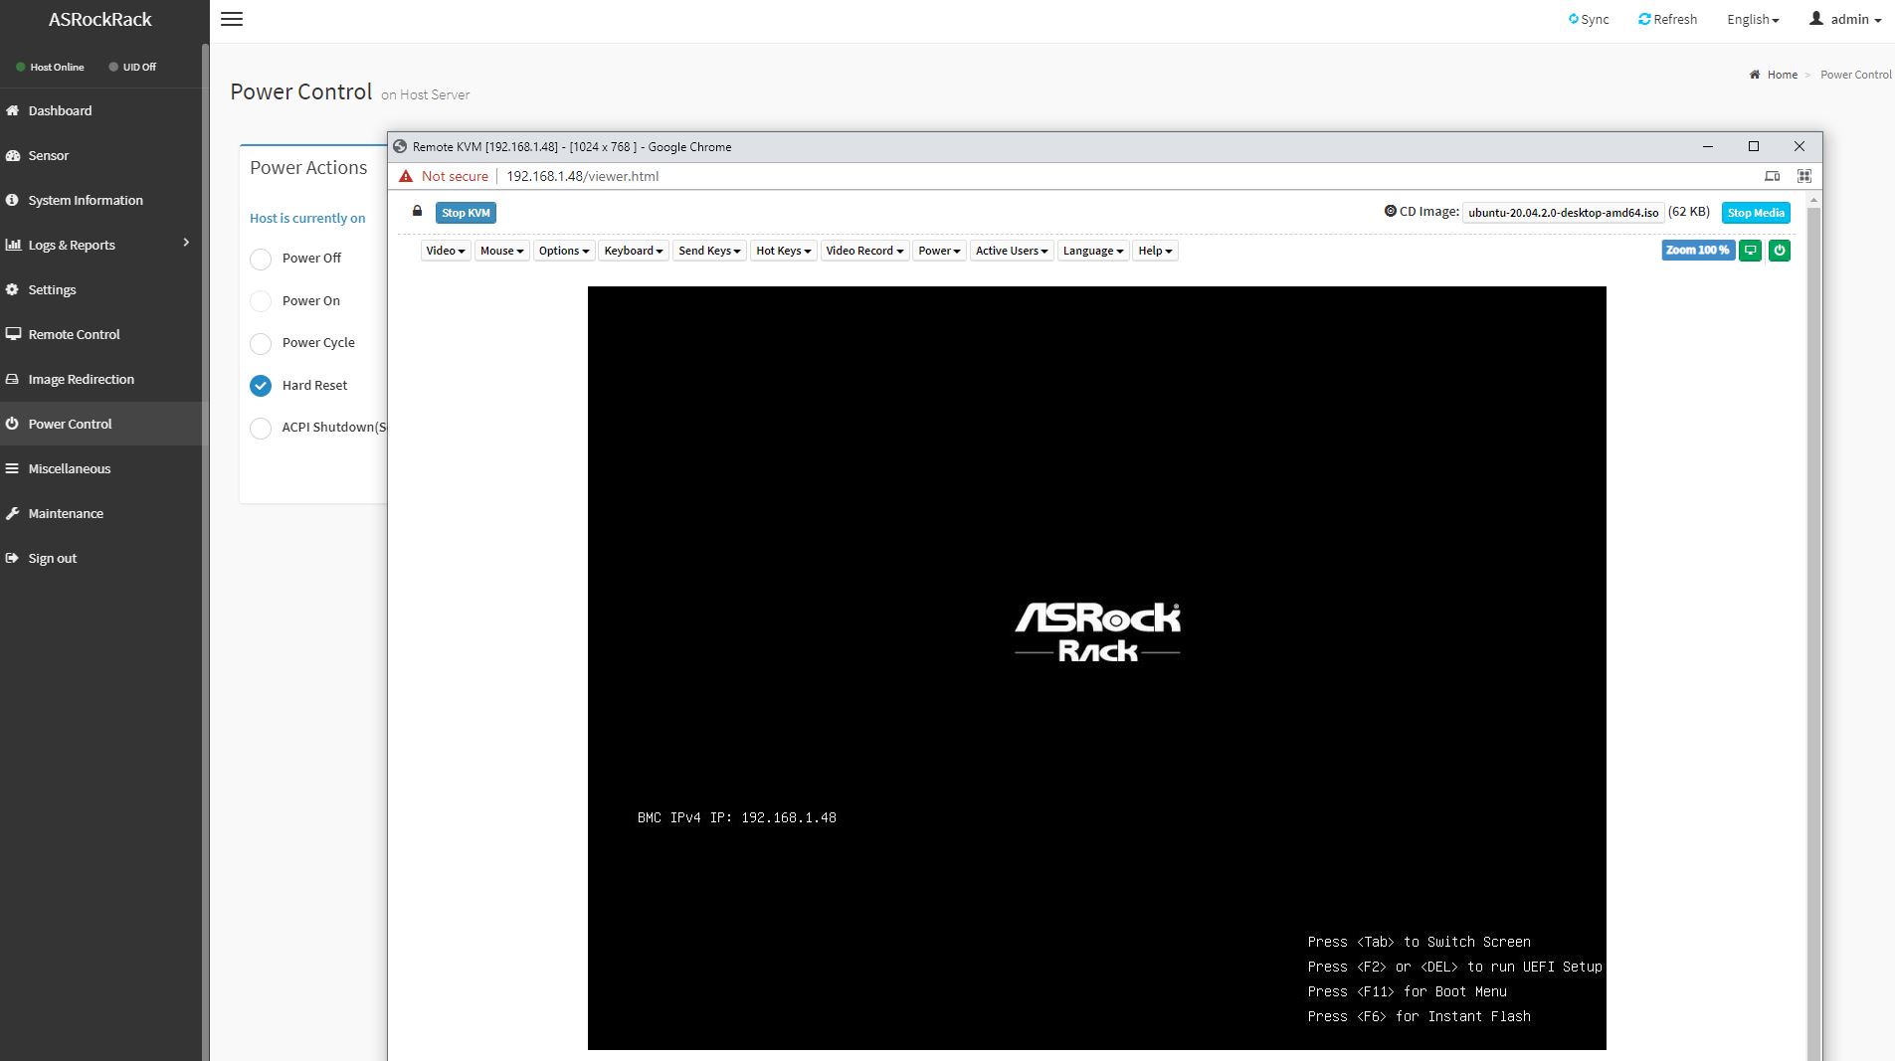
Task: Click the lock icon beside Stop KVM
Action: coord(417,211)
